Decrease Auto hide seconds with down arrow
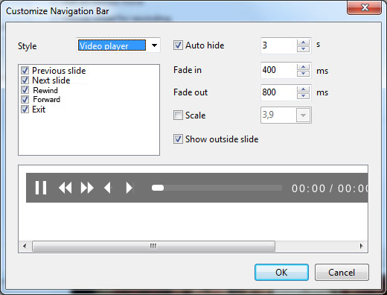 point(303,49)
